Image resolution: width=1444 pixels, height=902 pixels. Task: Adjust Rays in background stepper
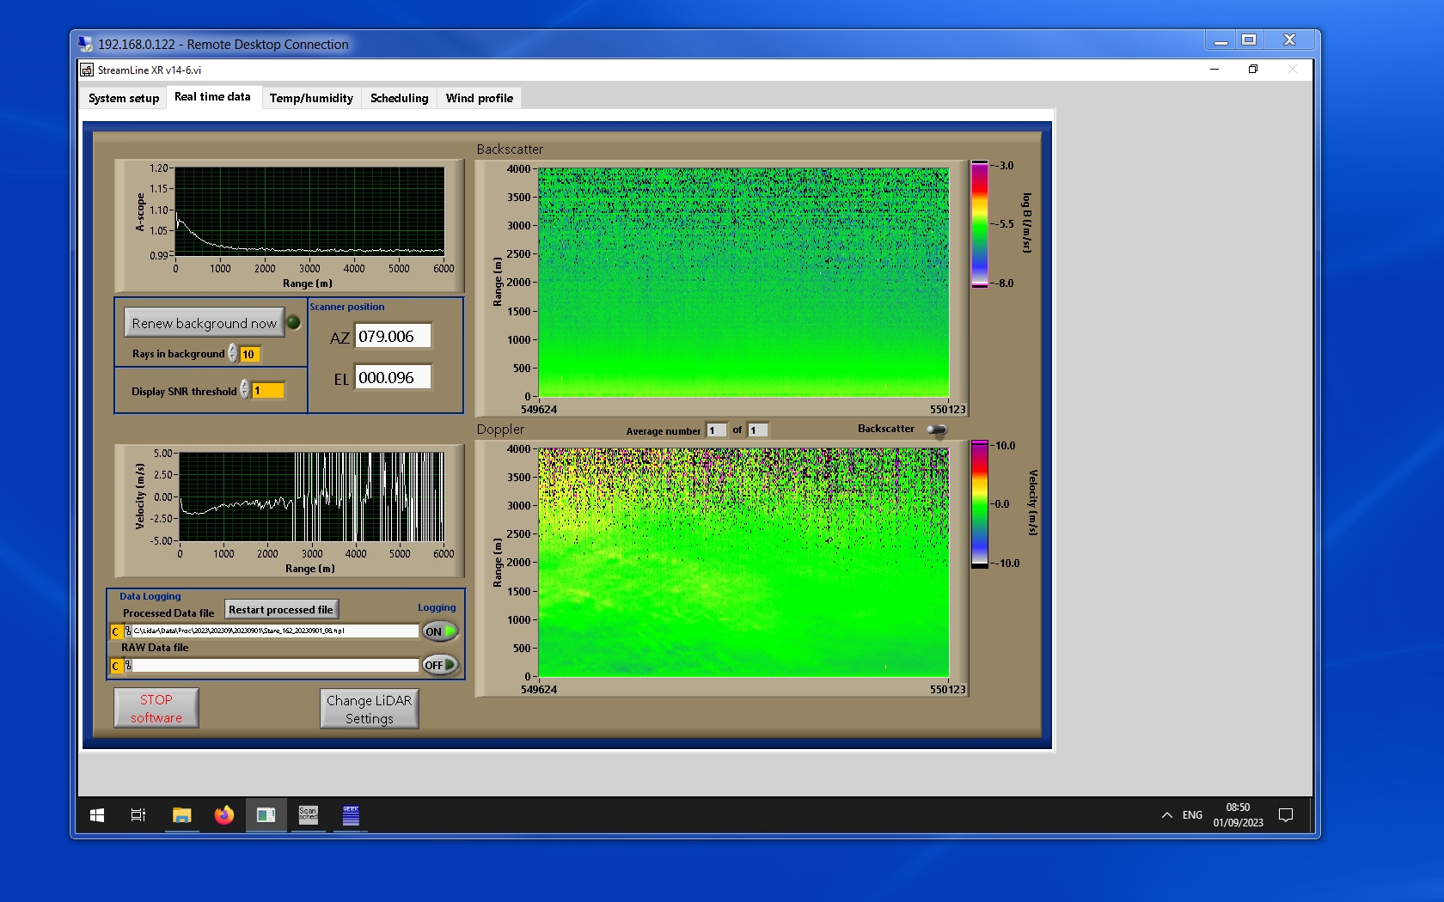233,354
